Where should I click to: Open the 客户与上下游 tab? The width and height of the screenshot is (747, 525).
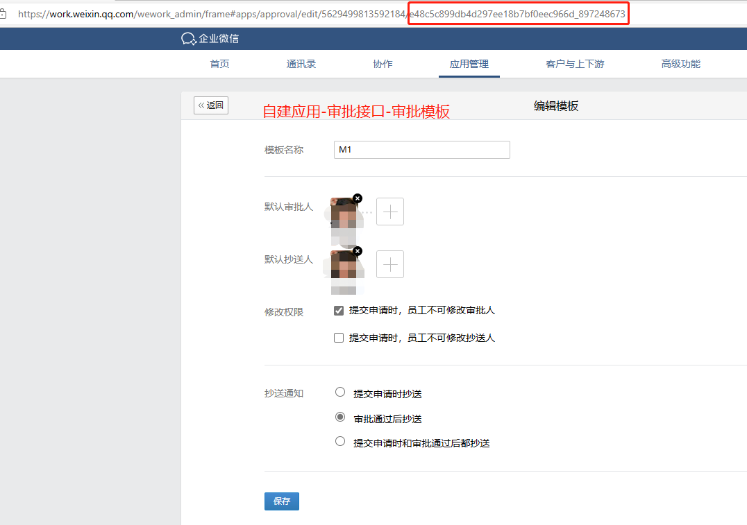click(x=575, y=64)
